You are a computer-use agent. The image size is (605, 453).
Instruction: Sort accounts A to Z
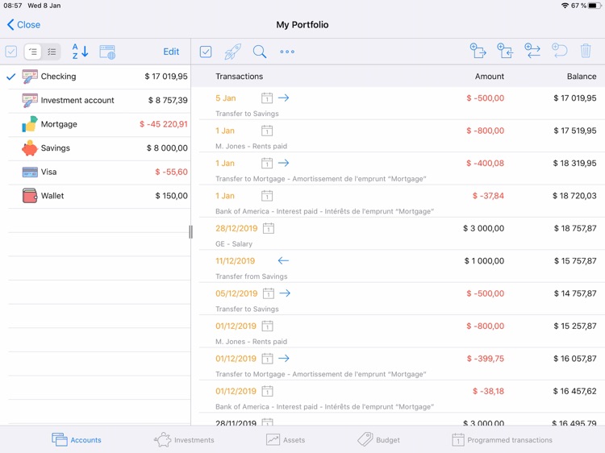pos(80,52)
